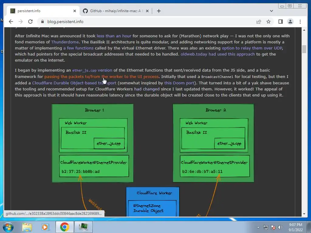Switch to the persistent.info tab

point(43,11)
